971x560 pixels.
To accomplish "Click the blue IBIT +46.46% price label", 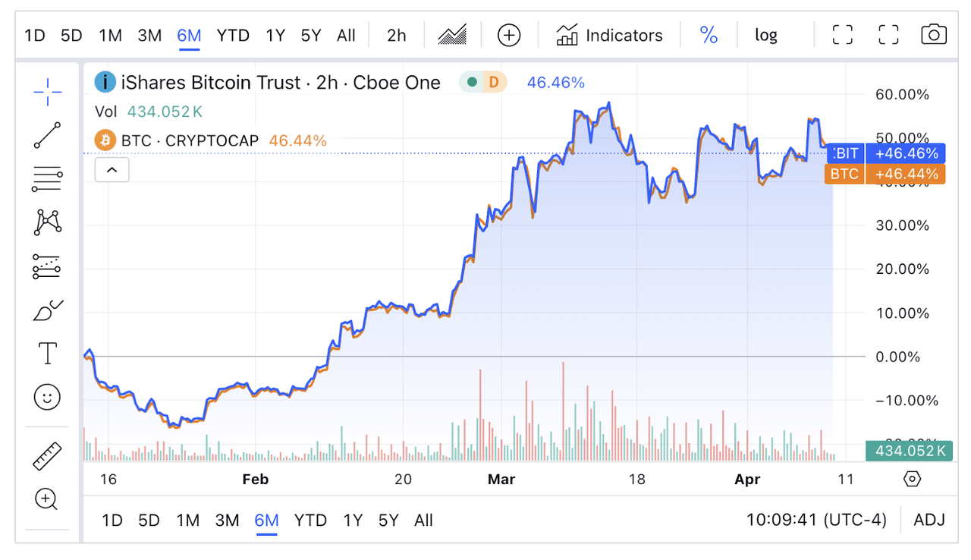I will [x=885, y=153].
